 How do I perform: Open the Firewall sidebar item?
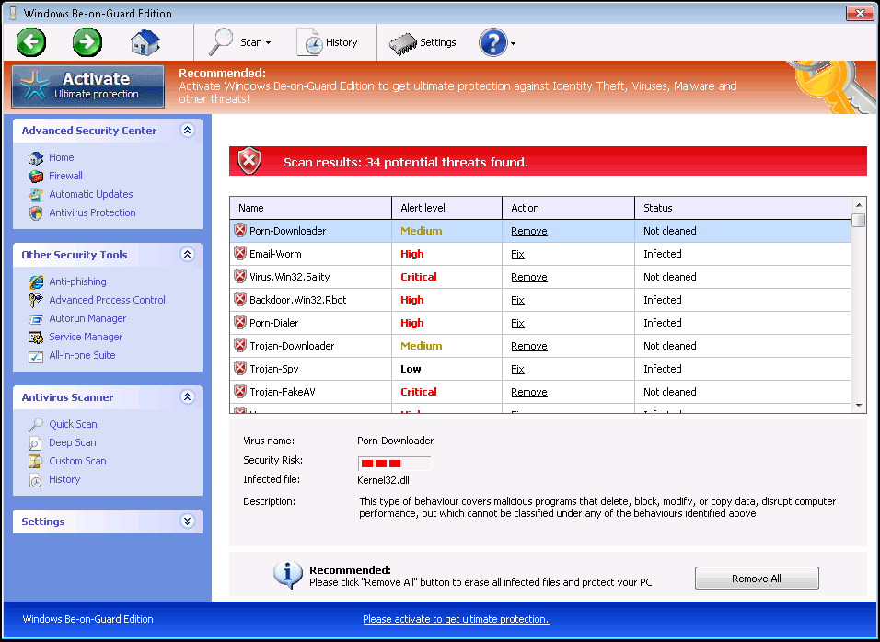[65, 176]
